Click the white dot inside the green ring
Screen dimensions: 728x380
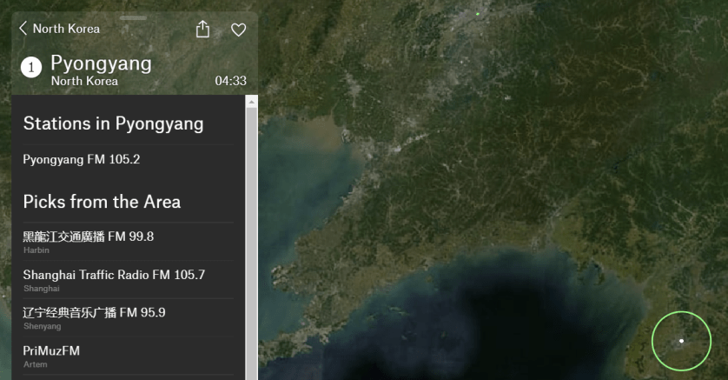[x=681, y=341]
